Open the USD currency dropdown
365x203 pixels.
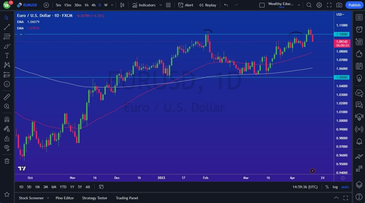tap(340, 15)
